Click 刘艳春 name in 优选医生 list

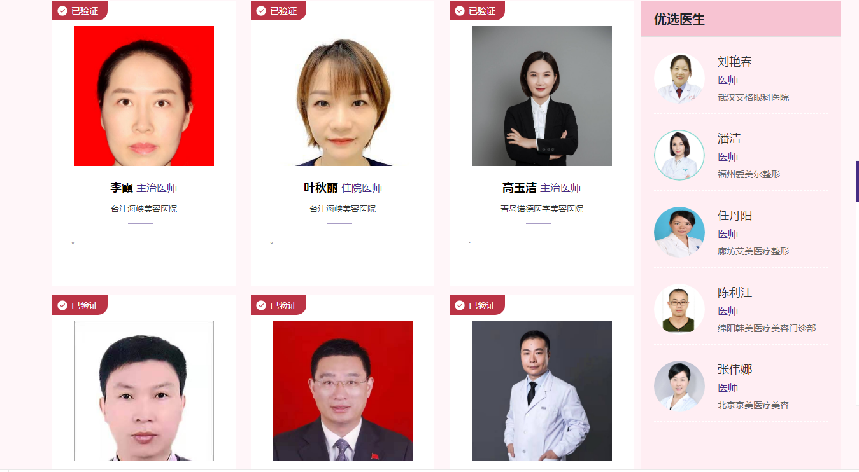point(735,62)
